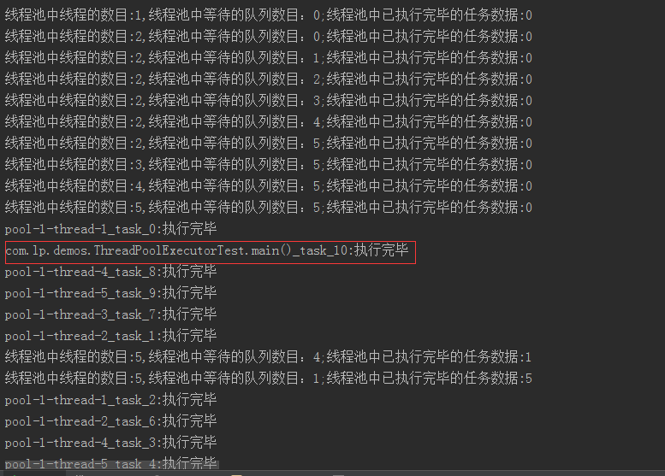Click the pool-1-thread-2_task_1 output line

(x=110, y=336)
